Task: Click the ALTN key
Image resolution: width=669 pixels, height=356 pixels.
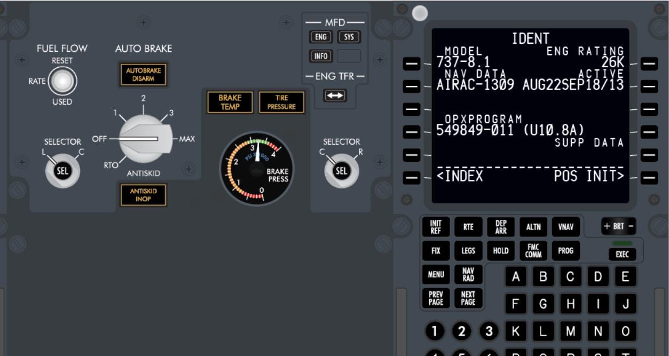Action: 533,227
